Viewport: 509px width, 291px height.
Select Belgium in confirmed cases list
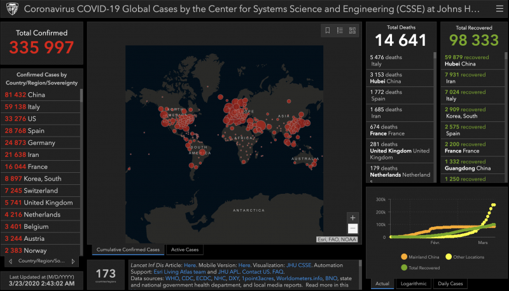point(41,227)
